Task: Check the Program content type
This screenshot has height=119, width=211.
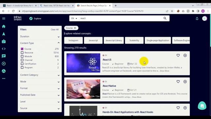Action: pyautogui.click(x=22, y=67)
